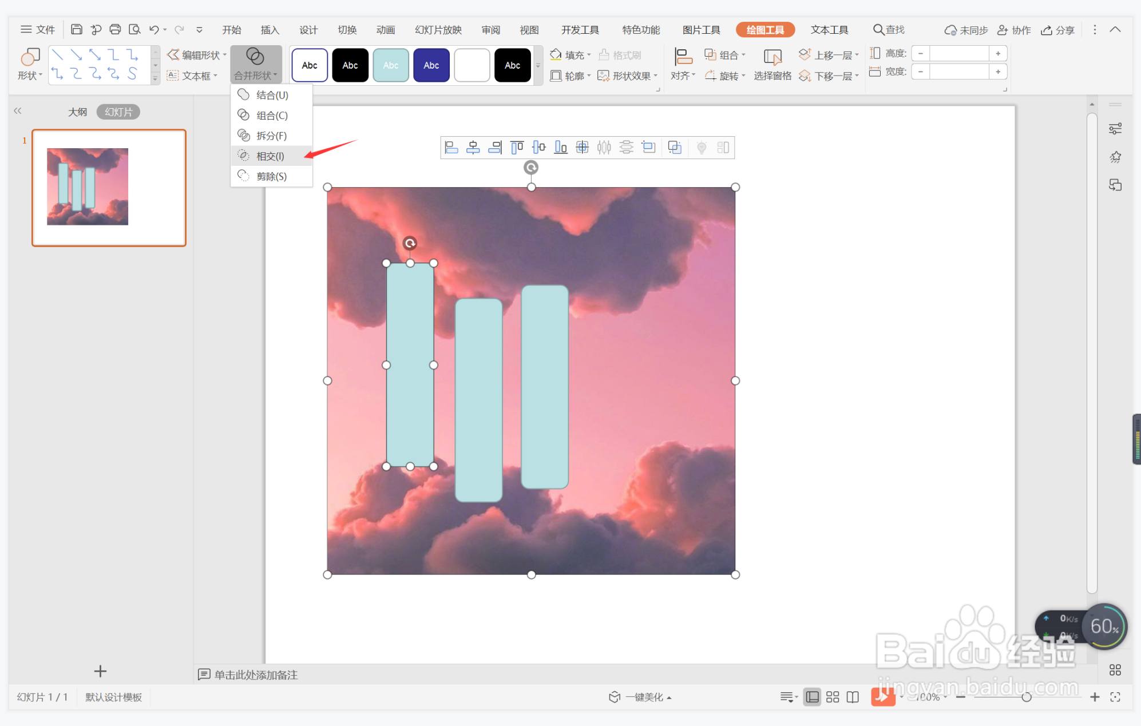
Task: Click the Align Horizontal Center icon in floating toolbar
Action: coord(473,148)
